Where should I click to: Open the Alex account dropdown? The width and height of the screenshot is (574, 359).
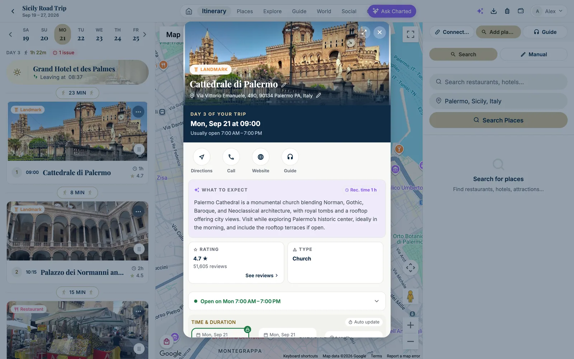(x=549, y=11)
